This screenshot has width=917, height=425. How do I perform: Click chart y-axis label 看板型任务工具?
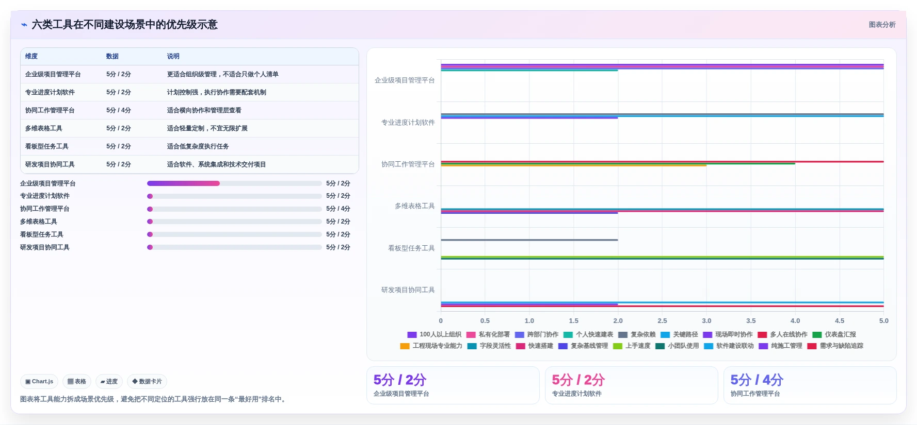(x=411, y=248)
